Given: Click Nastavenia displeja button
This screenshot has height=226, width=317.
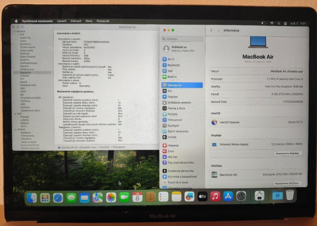Looking at the screenshot, I should (x=288, y=153).
